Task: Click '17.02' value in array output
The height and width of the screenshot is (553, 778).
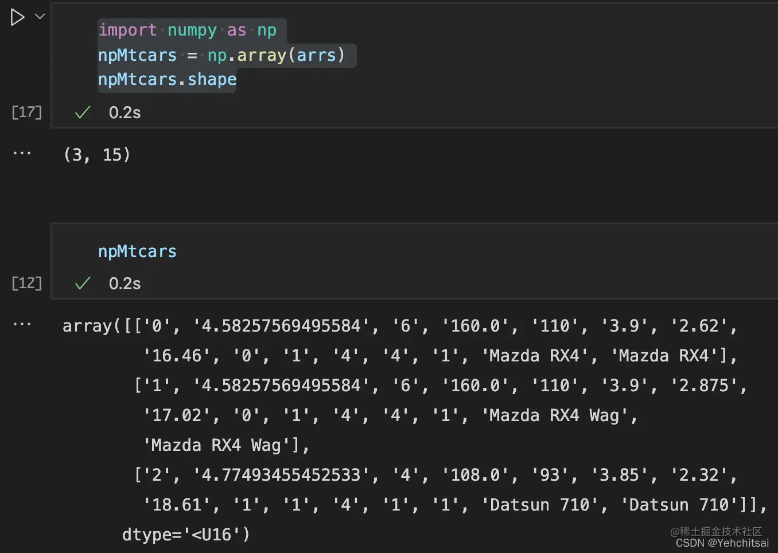Action: [x=177, y=415]
